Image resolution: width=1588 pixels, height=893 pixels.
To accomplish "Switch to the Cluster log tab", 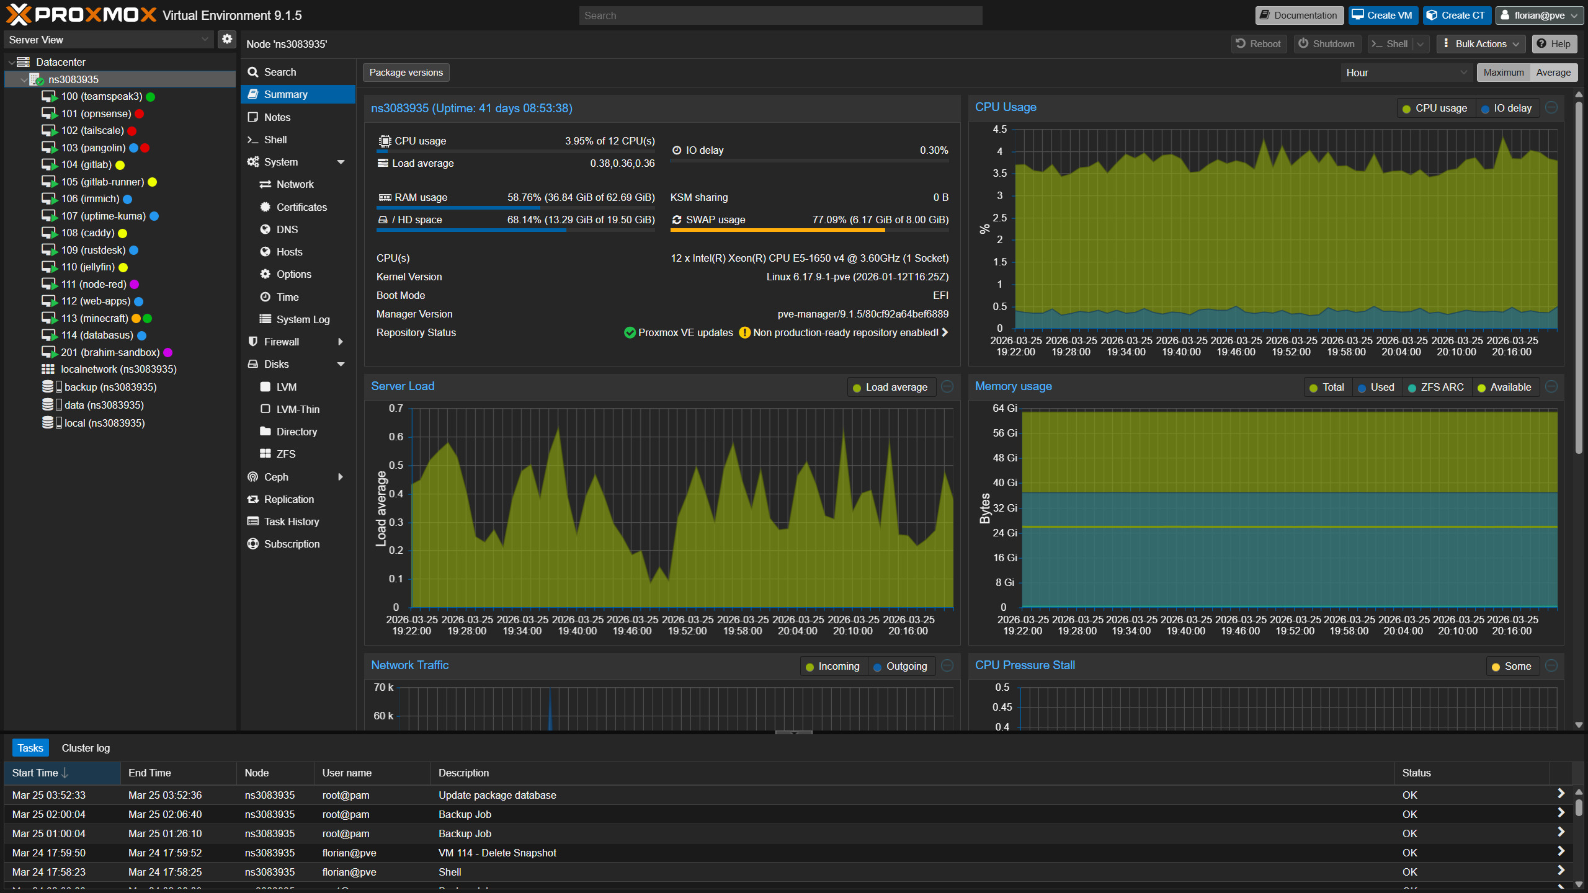I will click(86, 748).
